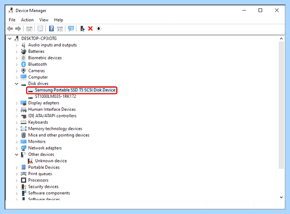Click the vertical scrollbar thumb
The height and width of the screenshot is (214, 290).
point(281,105)
